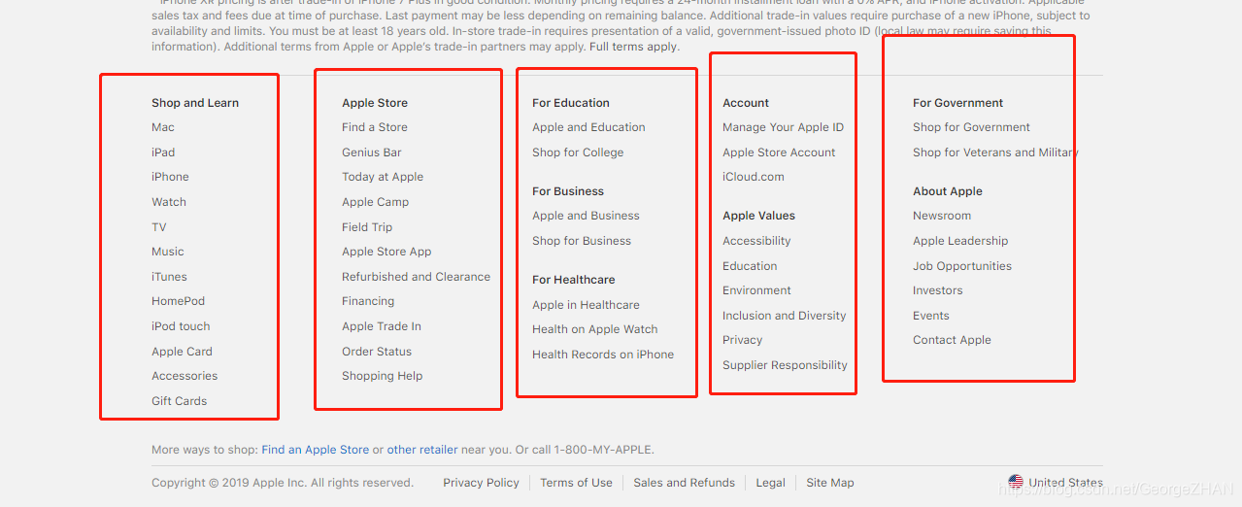Open Today at Apple link
The height and width of the screenshot is (507, 1242).
pos(383,177)
